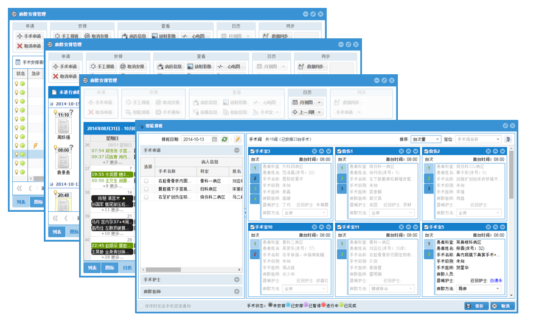This screenshot has width=539, height=314.
Task: Click the 白德永 nurse link
Action: click(496, 281)
